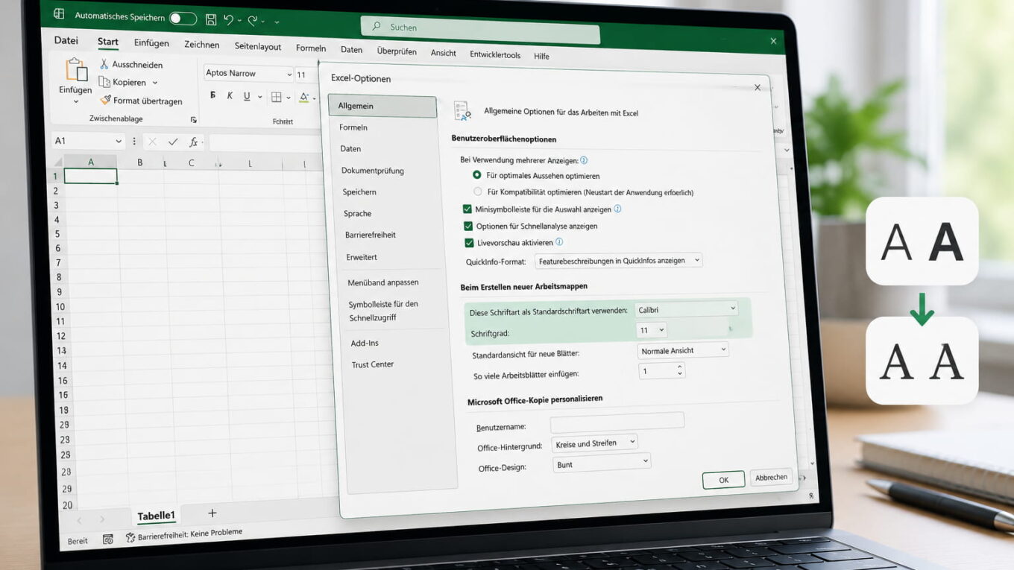Click the plus icon to add a sheet
This screenshot has height=570, width=1014.
pos(212,513)
